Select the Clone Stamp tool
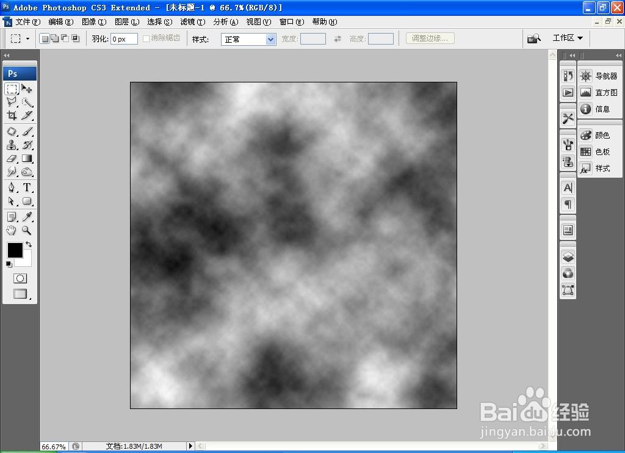This screenshot has width=625, height=453. 12,145
